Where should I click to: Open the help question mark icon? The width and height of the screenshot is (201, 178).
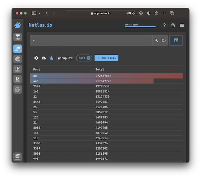point(164,25)
